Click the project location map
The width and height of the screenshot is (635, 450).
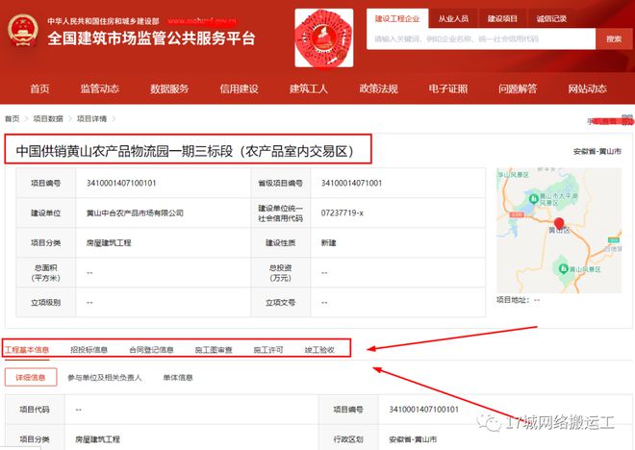pos(559,230)
